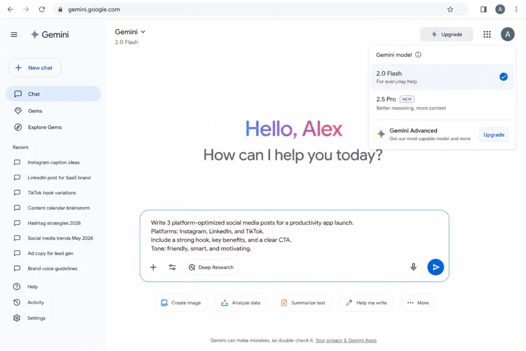Start a New chat
Image resolution: width=526 pixels, height=351 pixels.
[35, 68]
